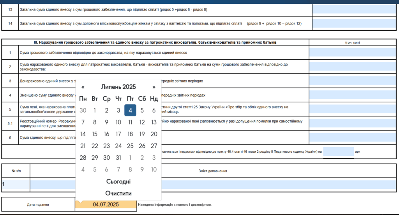Click the № з/п cell containing 1
Viewport: 399px width, 215px height.
(16, 185)
